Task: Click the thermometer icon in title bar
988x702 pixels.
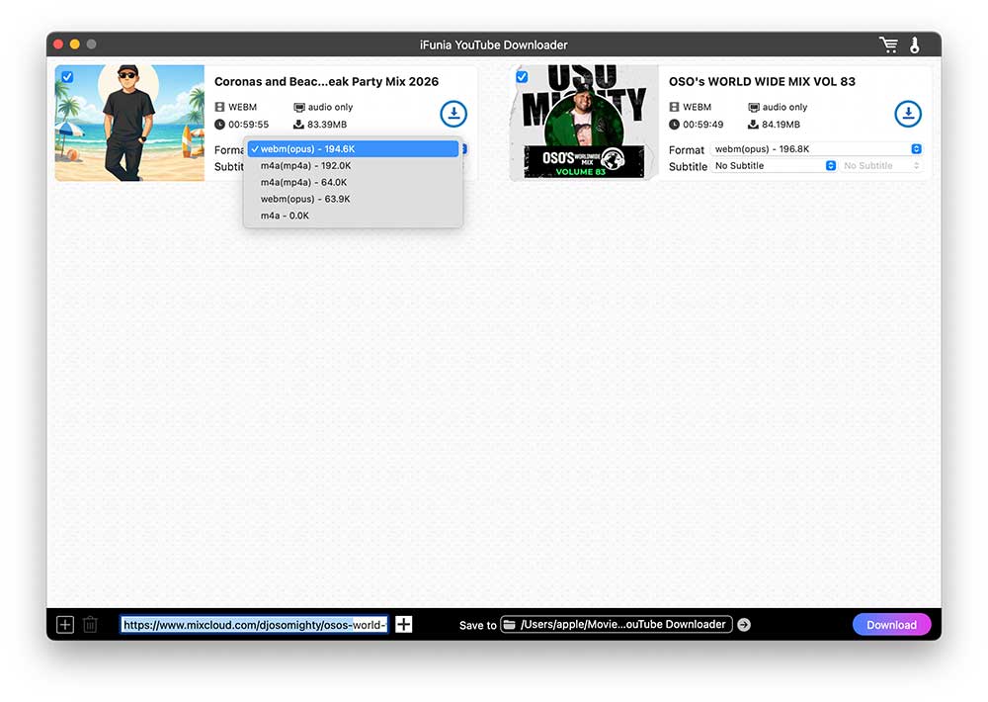Action: tap(915, 45)
